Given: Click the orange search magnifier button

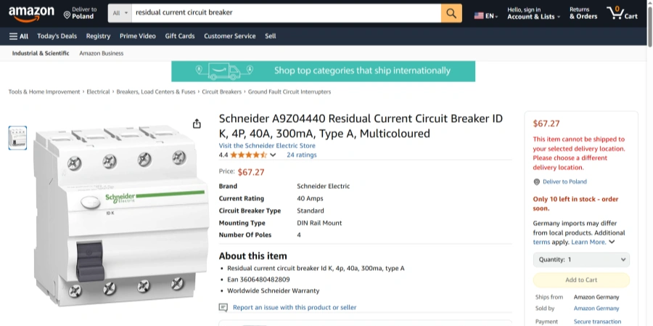Looking at the screenshot, I should pos(451,13).
